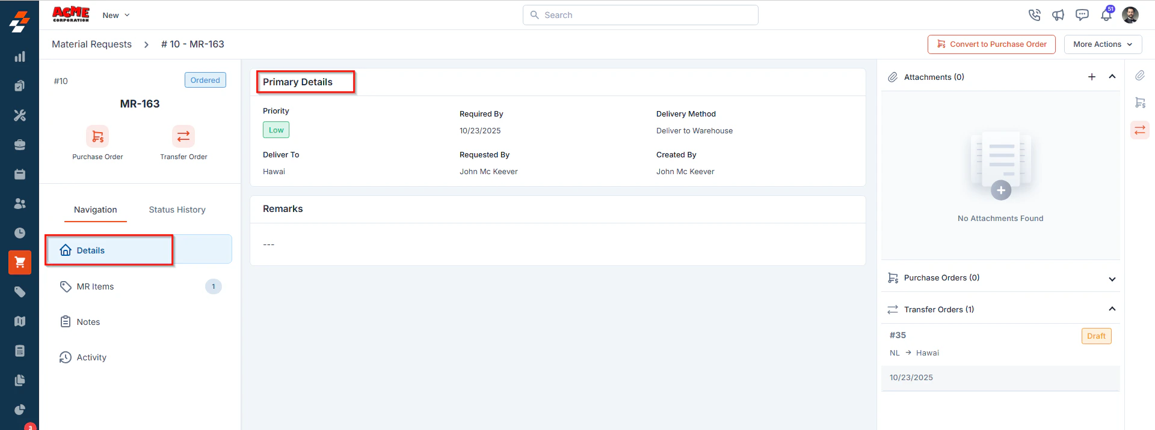Select Activity in the navigation list
The image size is (1155, 430).
pyautogui.click(x=138, y=357)
